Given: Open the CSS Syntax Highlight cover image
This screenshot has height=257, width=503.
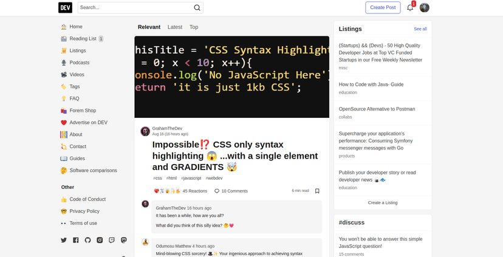Looking at the screenshot, I should [232, 77].
